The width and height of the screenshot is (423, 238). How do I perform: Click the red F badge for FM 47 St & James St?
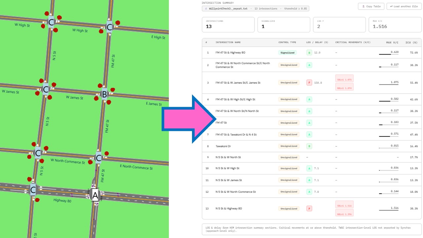click(309, 83)
